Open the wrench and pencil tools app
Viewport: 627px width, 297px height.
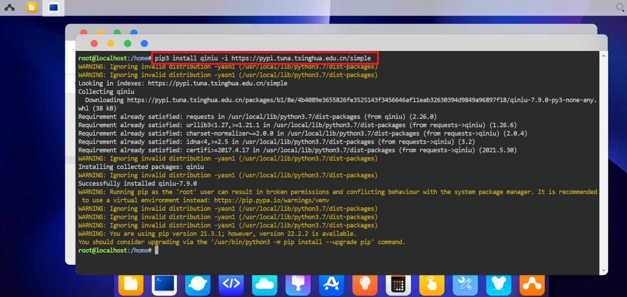pyautogui.click(x=465, y=285)
